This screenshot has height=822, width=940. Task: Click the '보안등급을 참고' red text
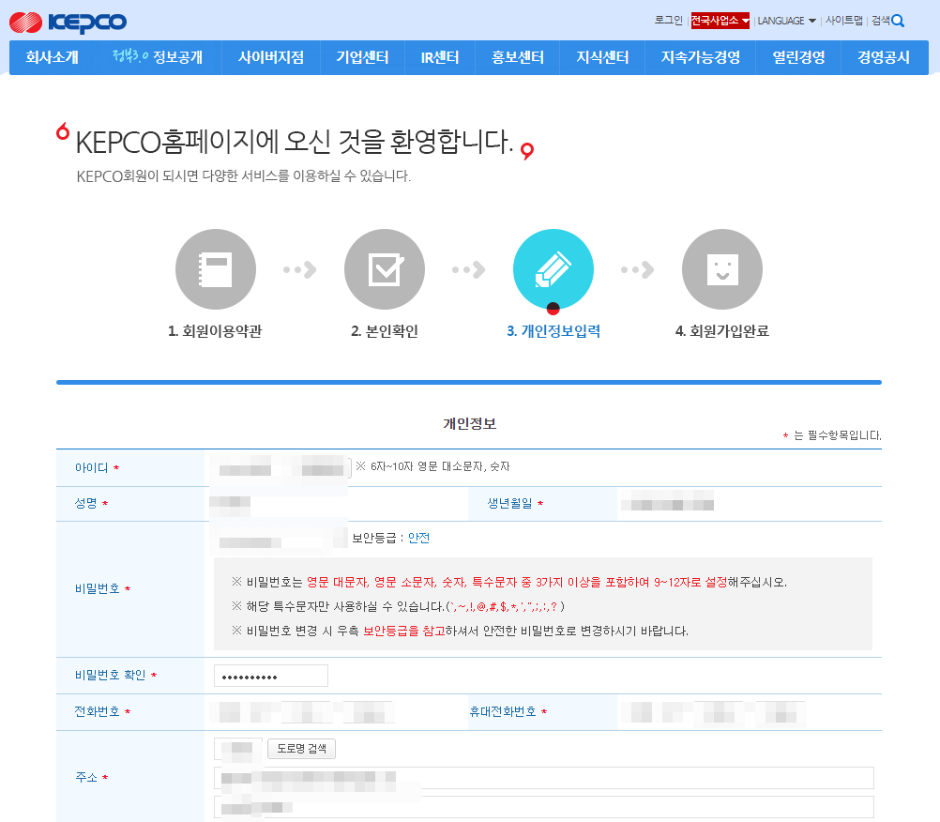404,631
